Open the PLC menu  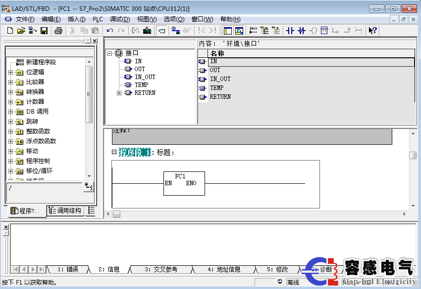(x=98, y=19)
